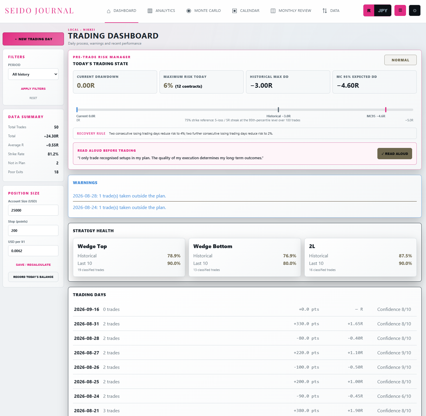Click the Account Size input field
Screen dimensions: 426x416
click(x=33, y=210)
